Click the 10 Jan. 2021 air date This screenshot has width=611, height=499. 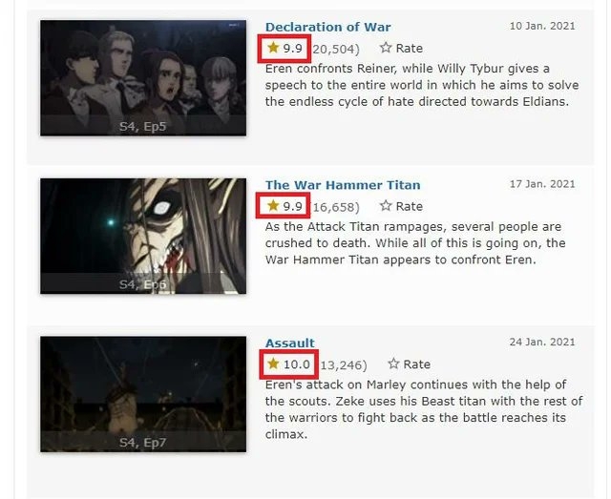coord(542,26)
